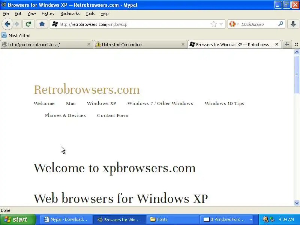Image resolution: width=300 pixels, height=225 pixels.
Task: Open Windows 7 / Other Windows link
Action: point(160,103)
